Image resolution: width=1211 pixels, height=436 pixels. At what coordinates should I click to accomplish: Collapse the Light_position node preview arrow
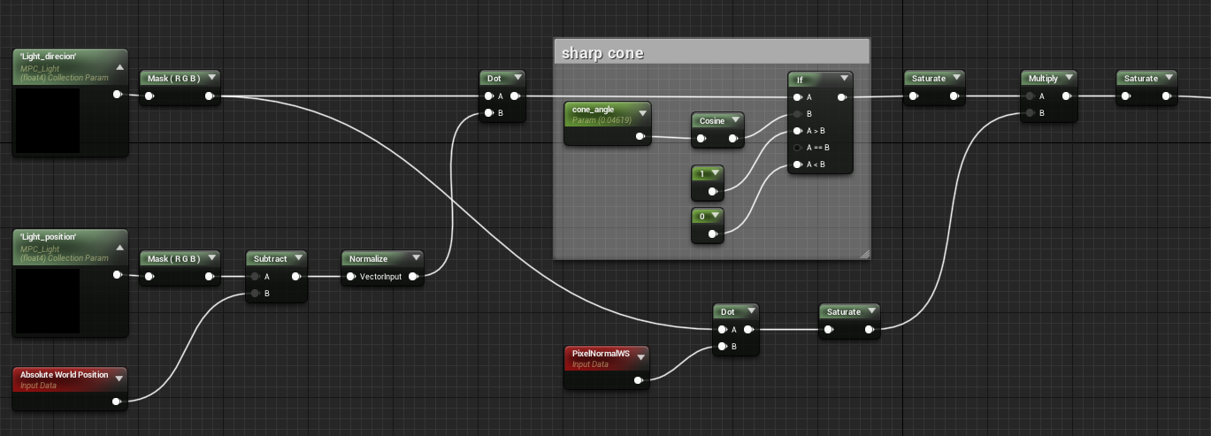click(119, 249)
